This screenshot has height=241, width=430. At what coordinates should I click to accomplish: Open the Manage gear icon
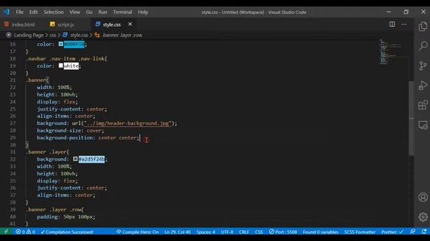[423, 217]
